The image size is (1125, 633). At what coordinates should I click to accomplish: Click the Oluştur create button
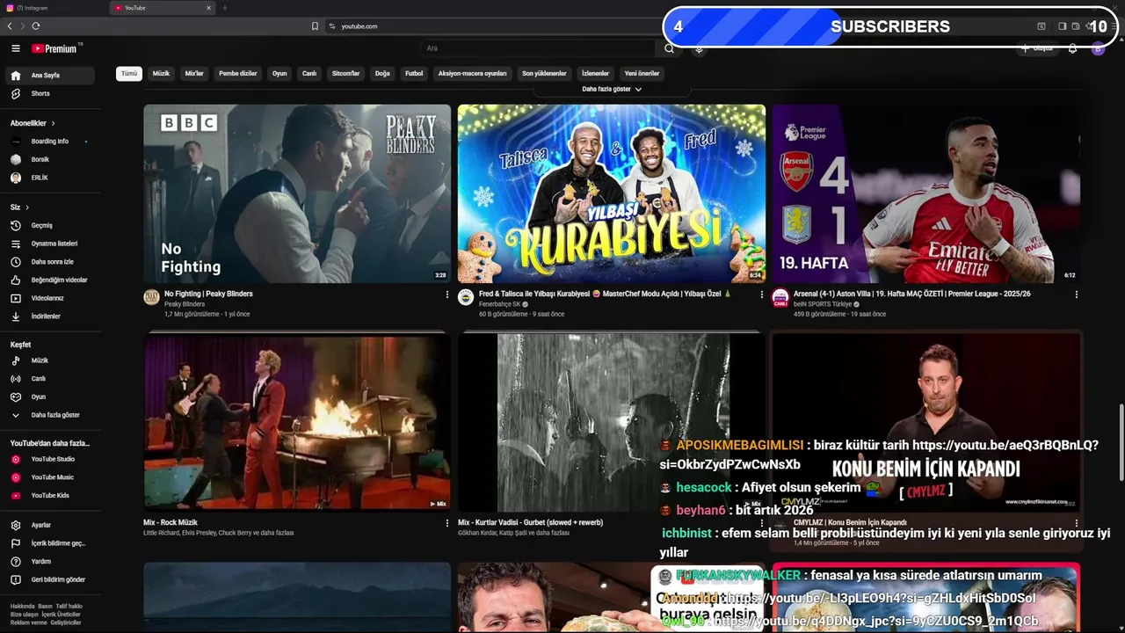click(1038, 48)
